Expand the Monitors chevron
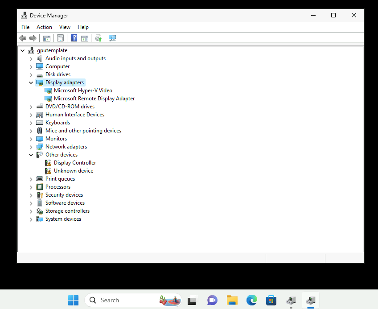Viewport: 378px width, 309px height. [x=31, y=139]
